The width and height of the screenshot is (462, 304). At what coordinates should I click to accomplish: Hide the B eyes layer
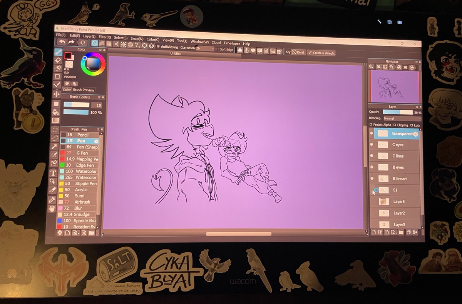pyautogui.click(x=372, y=167)
